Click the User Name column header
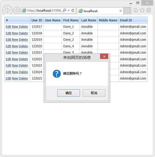This screenshot has height=157, width=155. pyautogui.click(x=53, y=20)
